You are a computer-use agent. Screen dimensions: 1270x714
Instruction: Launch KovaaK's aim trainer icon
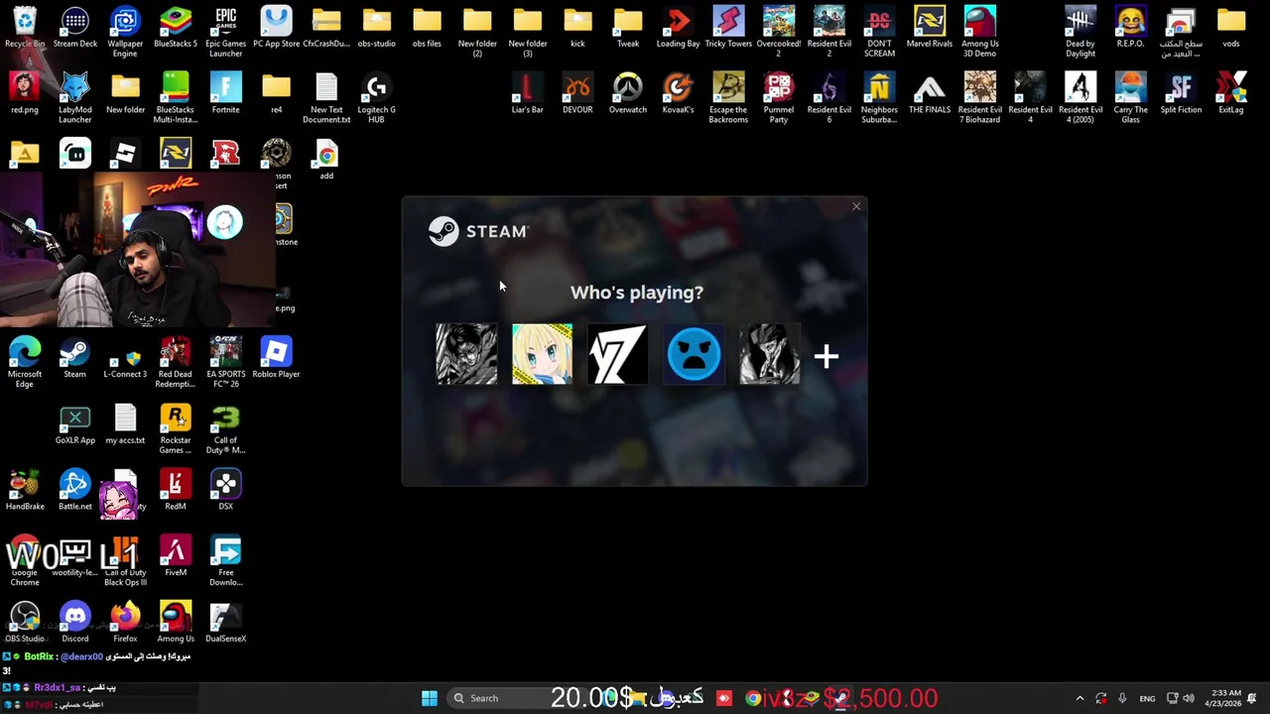(x=679, y=93)
